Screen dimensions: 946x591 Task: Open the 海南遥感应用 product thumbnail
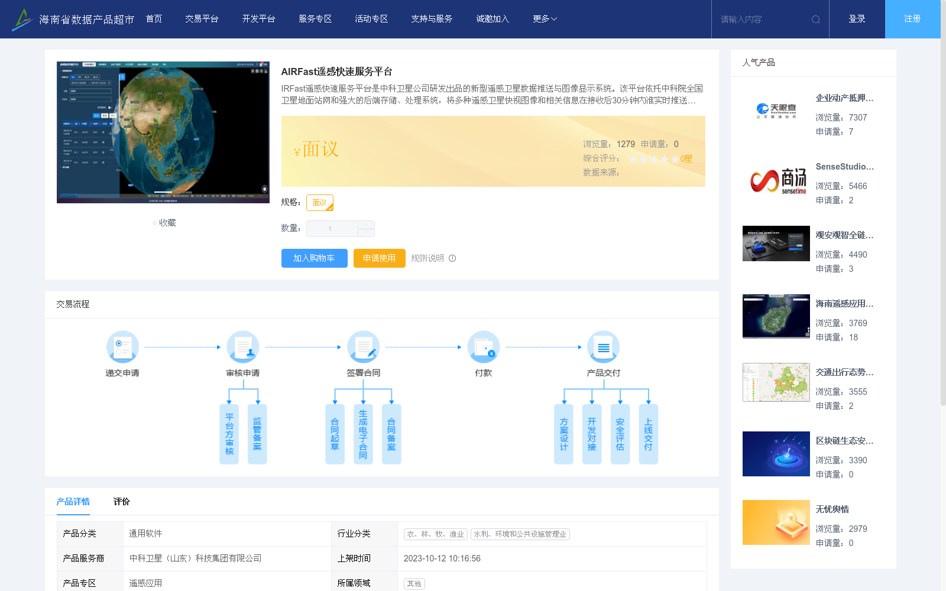click(x=776, y=316)
